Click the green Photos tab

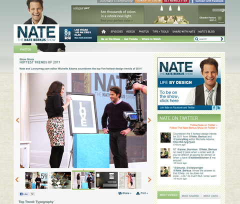(25, 49)
